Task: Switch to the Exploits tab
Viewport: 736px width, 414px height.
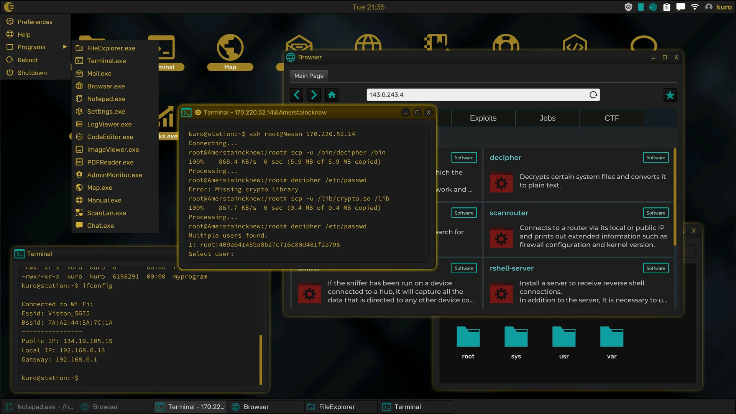Action: click(x=483, y=118)
